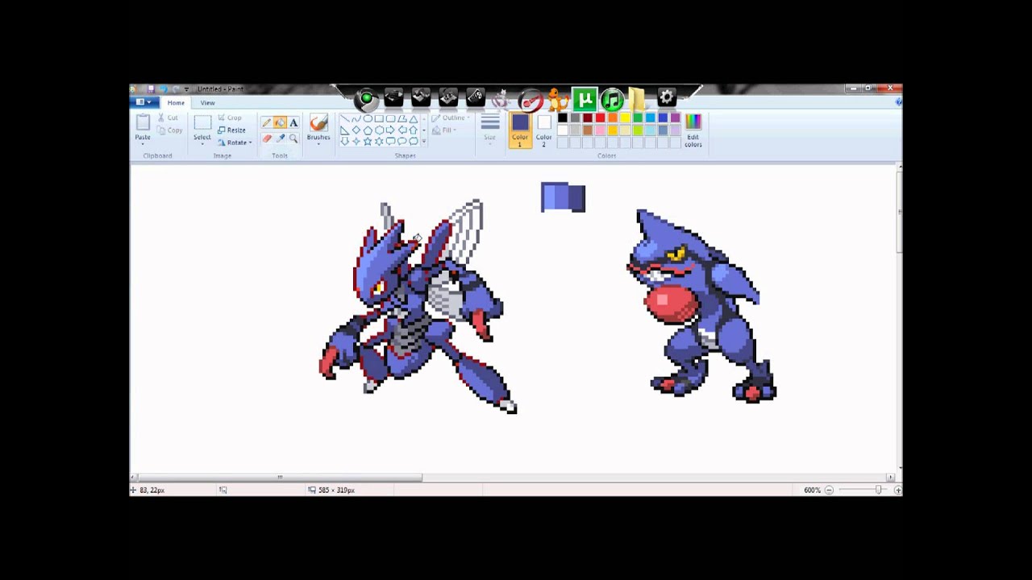Image resolution: width=1032 pixels, height=580 pixels.
Task: Expand the Select dropdown arrow
Action: coord(202,144)
